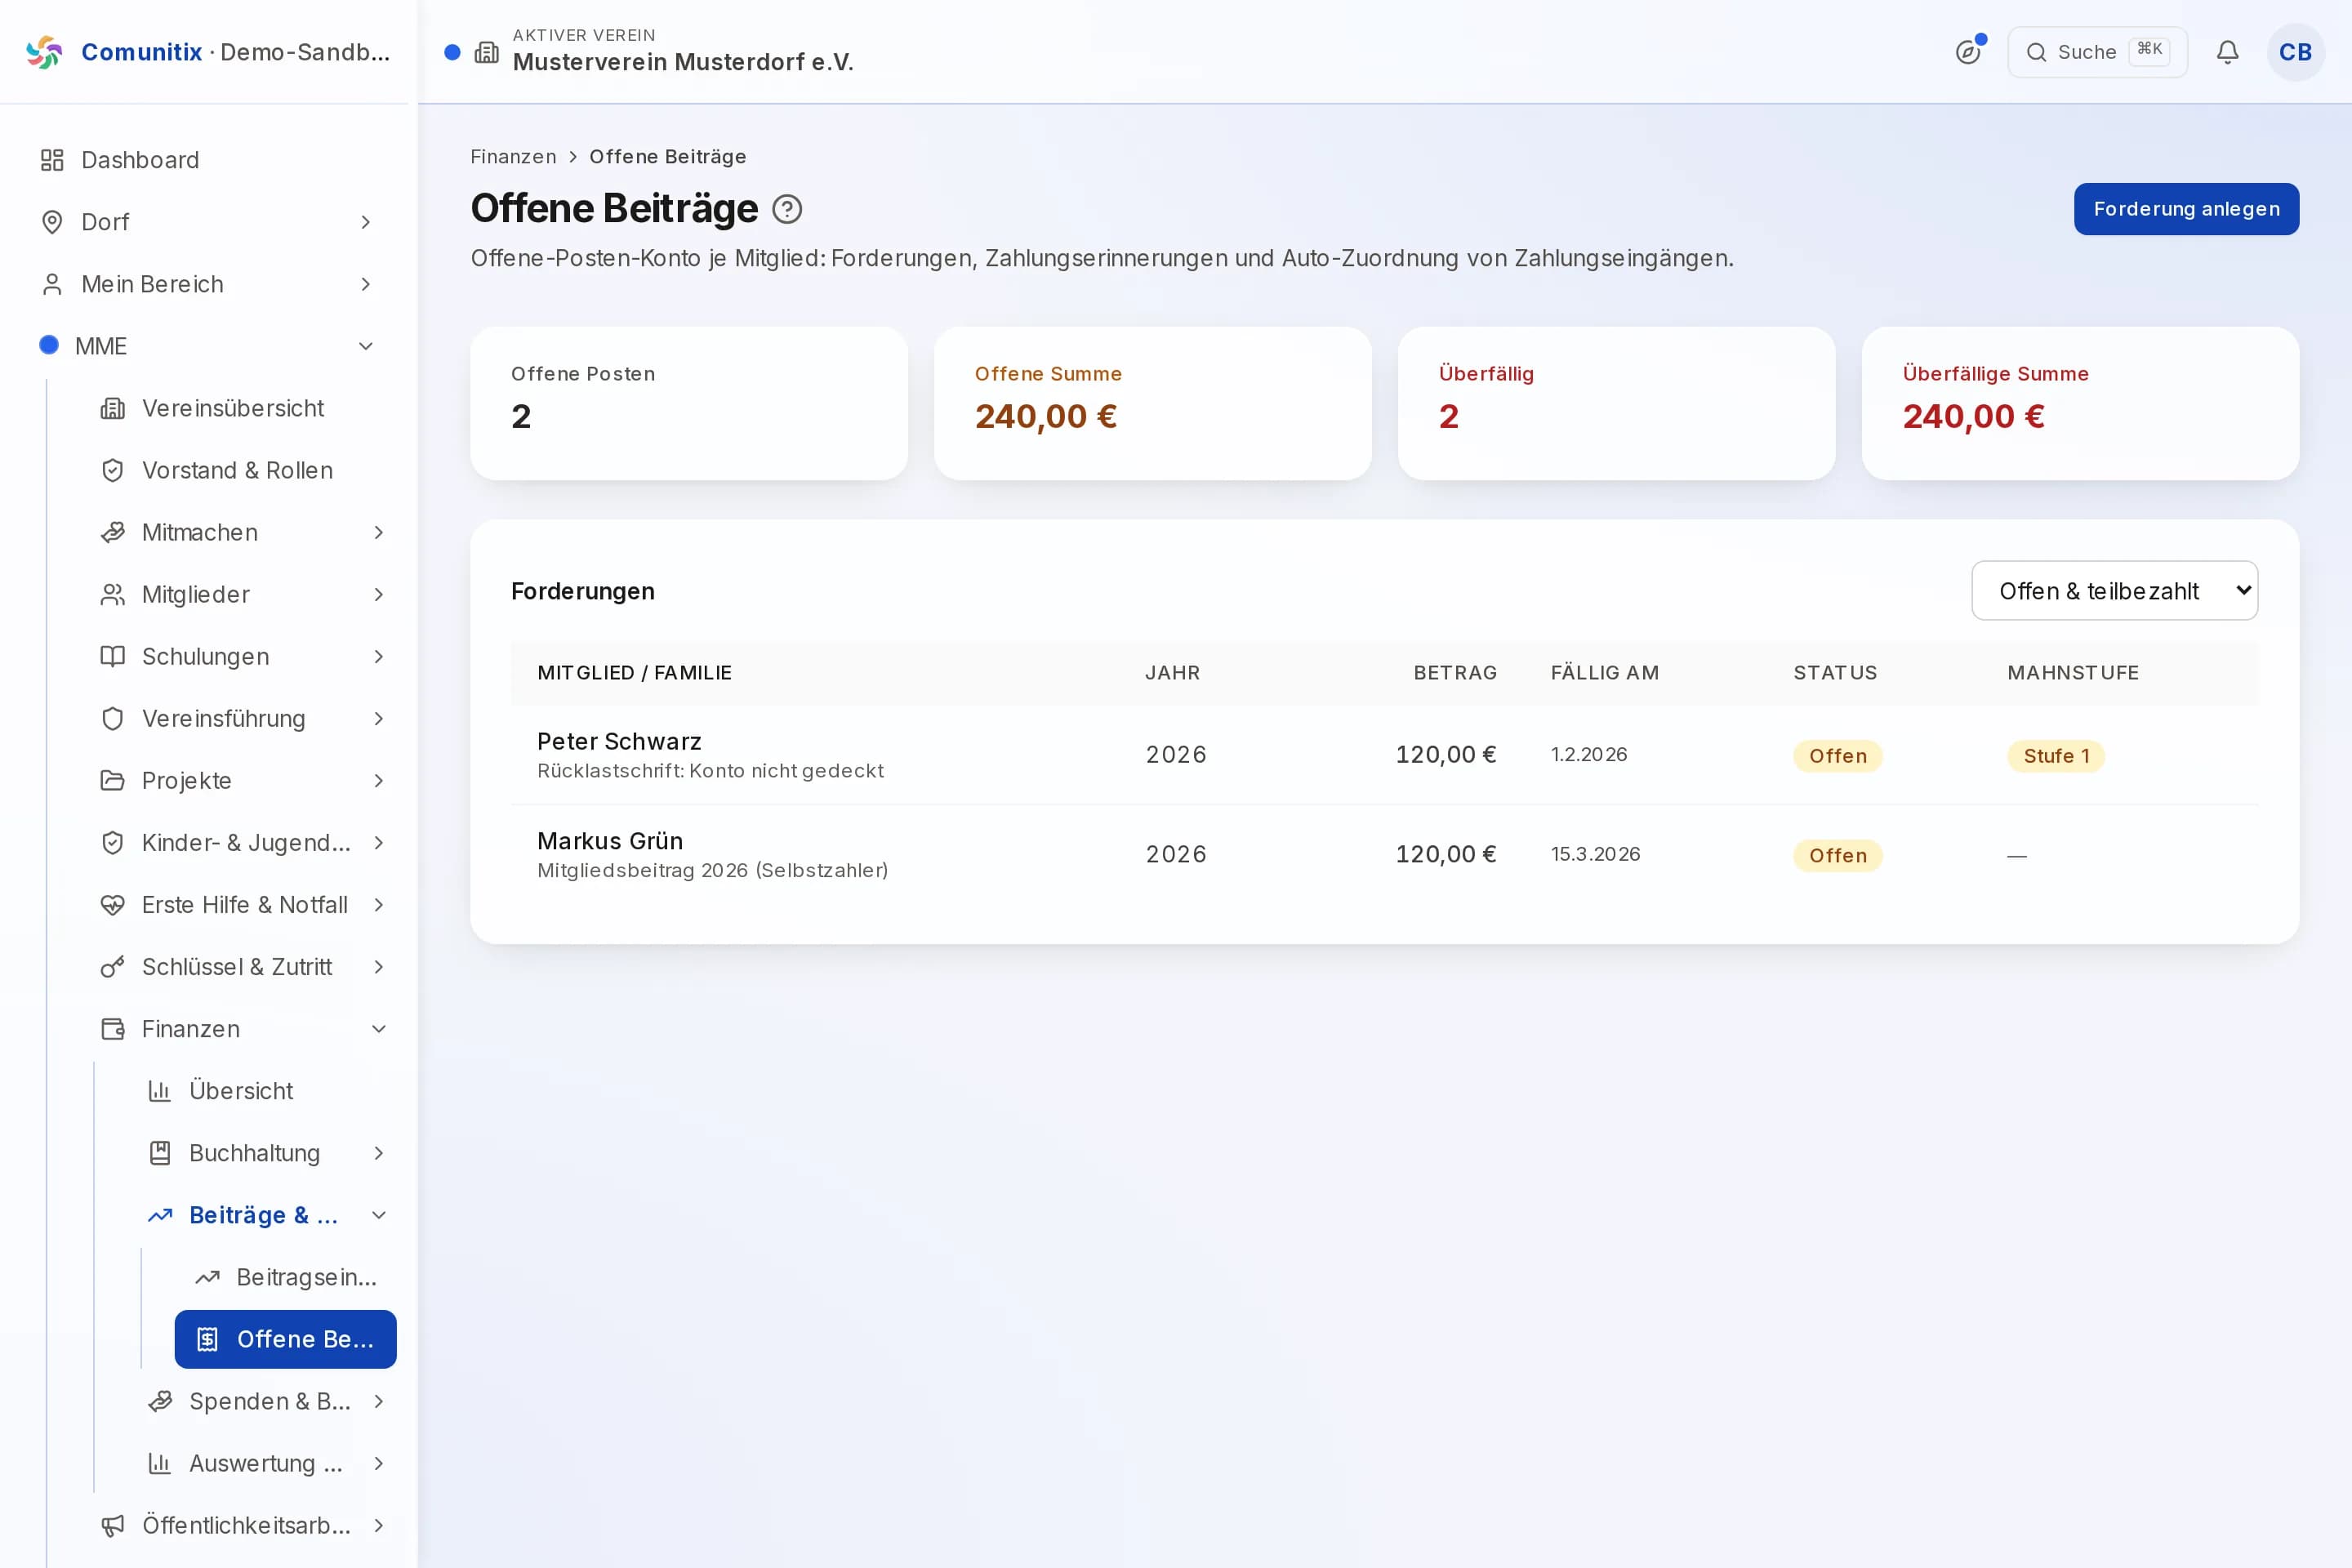This screenshot has height=1568, width=2352.
Task: Open Finanzen Übersicht menu entry
Action: pos(263,1091)
